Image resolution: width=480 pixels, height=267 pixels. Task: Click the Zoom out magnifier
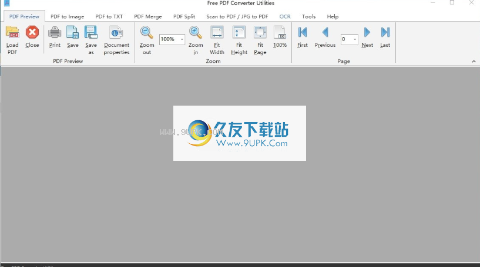147,32
